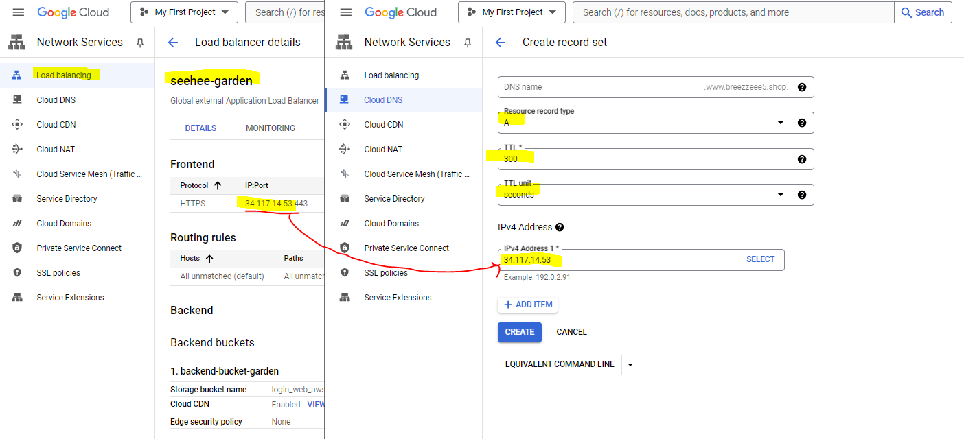Viewport: 964px width, 439px height.
Task: Click seehee-garden load balancer name
Action: point(211,81)
